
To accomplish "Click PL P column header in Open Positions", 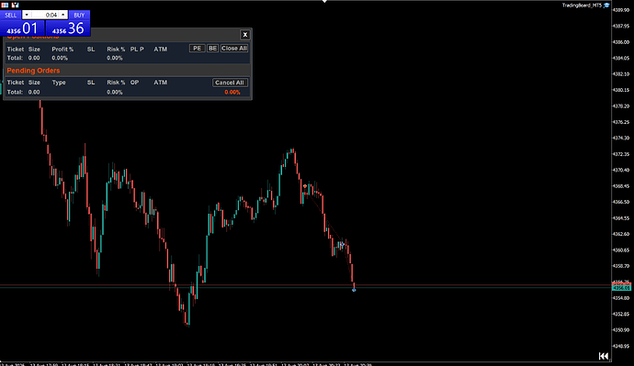I will pos(137,50).
